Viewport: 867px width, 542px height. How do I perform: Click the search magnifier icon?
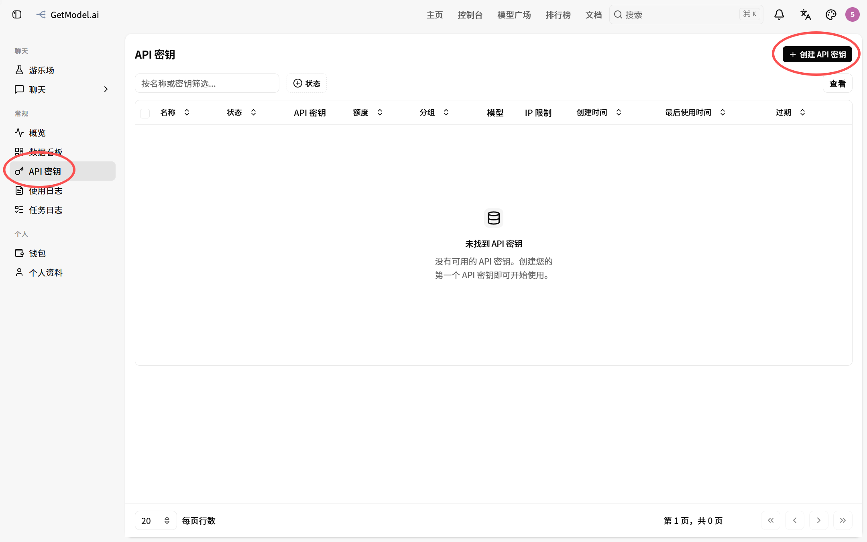[618, 15]
